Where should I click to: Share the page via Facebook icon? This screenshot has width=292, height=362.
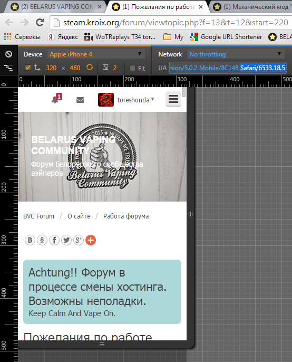coord(54,240)
